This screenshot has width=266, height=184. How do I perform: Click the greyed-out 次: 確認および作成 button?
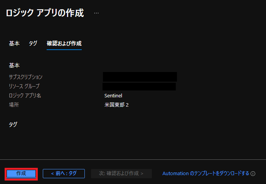121,174
